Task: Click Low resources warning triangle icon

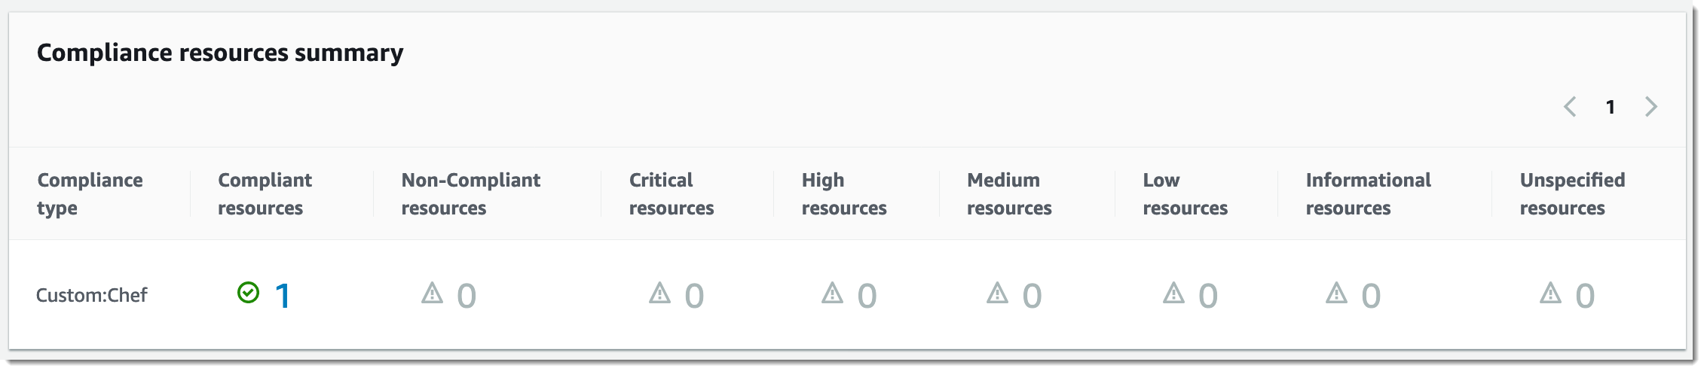Action: (x=1174, y=293)
